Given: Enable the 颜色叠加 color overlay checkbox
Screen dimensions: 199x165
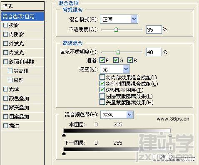Looking at the screenshot, I should 5,99.
